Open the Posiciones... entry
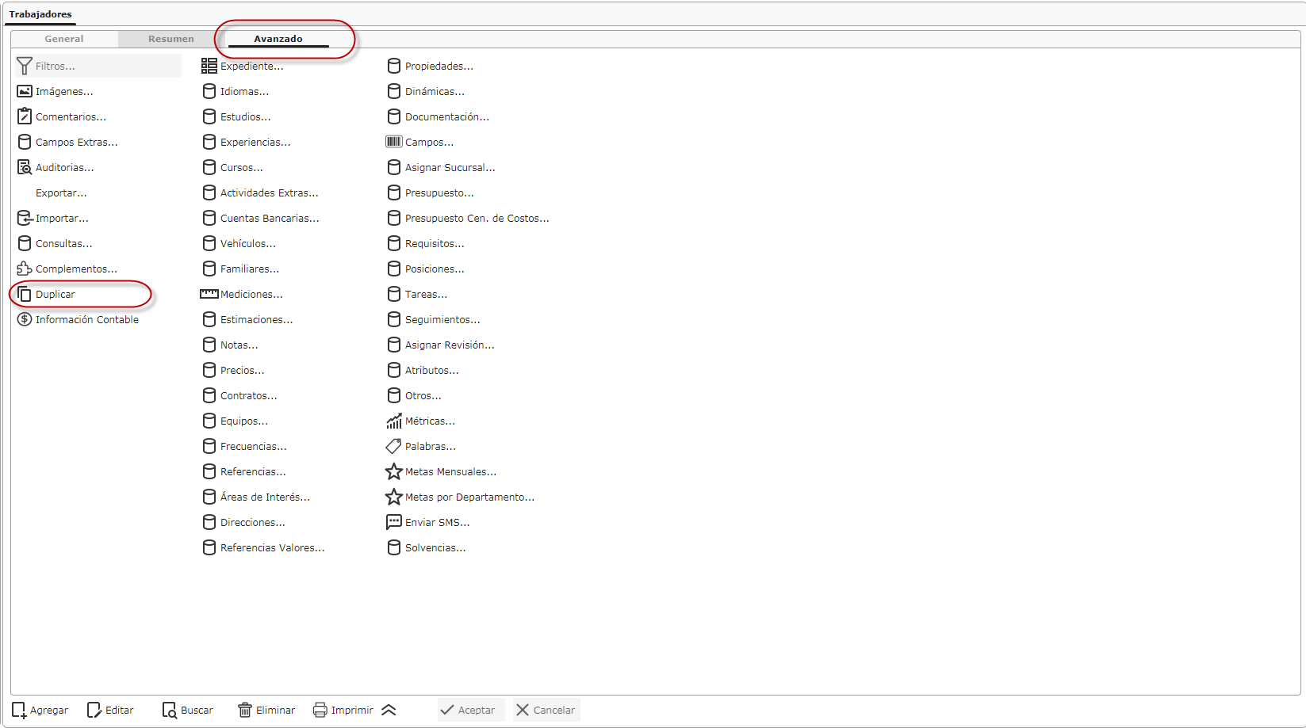Screen dimensions: 1306x728 click(435, 269)
